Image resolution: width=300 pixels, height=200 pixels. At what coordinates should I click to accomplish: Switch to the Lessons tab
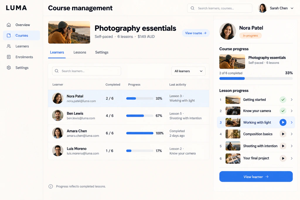coord(80,52)
